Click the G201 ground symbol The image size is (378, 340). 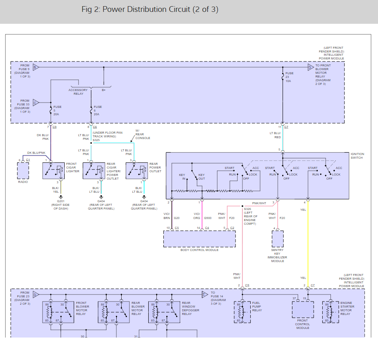61,196
